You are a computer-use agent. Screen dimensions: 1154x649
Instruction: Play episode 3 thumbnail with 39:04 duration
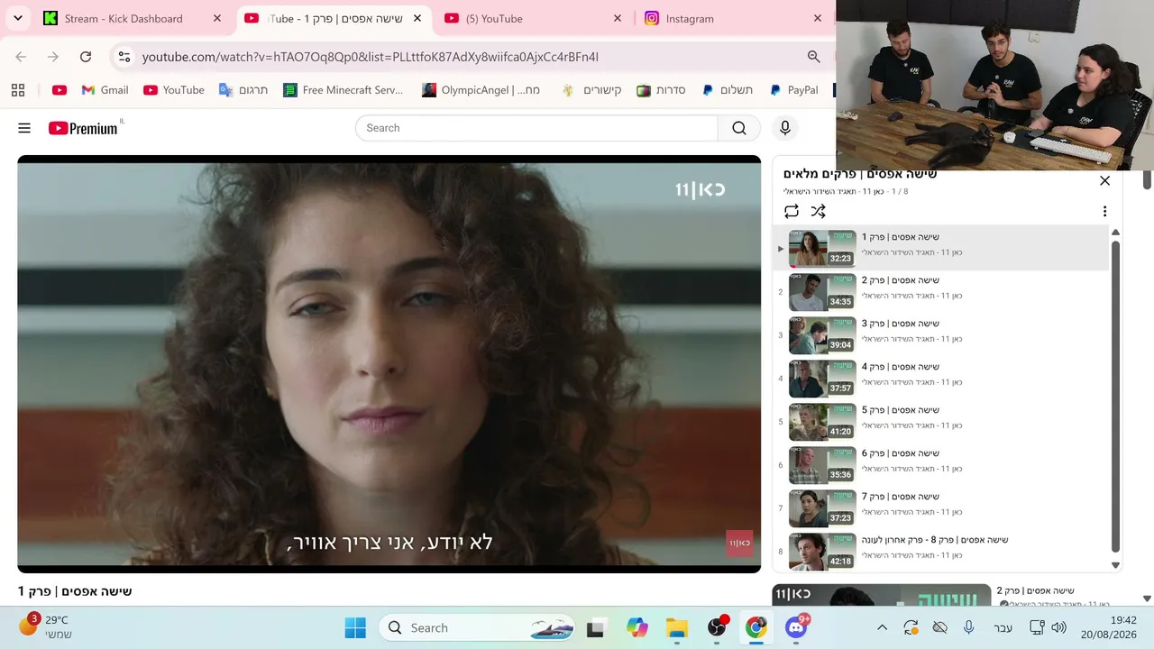point(822,335)
